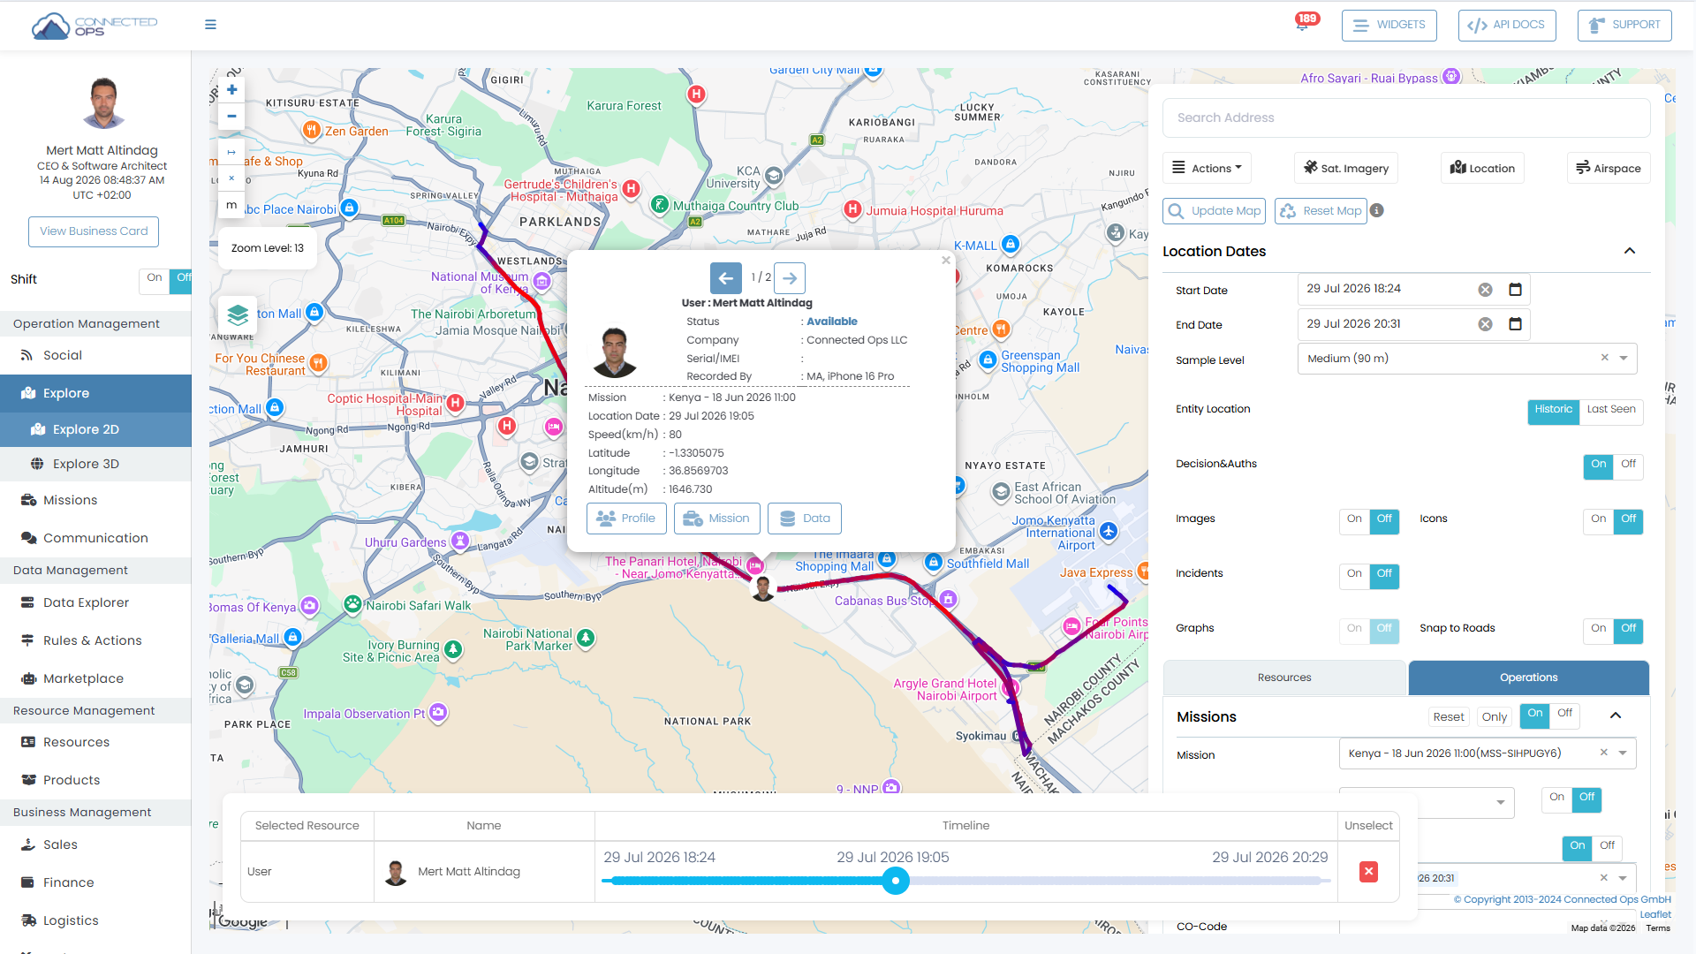Click the timeline slider handle
The height and width of the screenshot is (954, 1696).
[896, 881]
